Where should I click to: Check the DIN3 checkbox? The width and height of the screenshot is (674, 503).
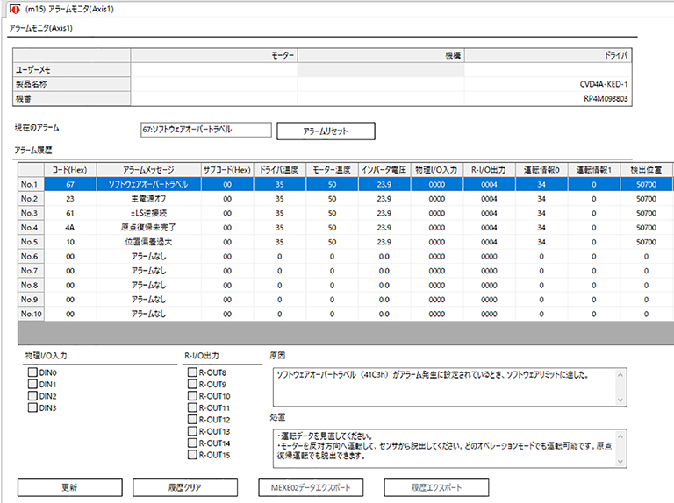click(x=32, y=407)
